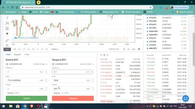Screen dimensions: 195x109
Task: Select the zoom-in magnifier tool
Action: tap(7, 45)
